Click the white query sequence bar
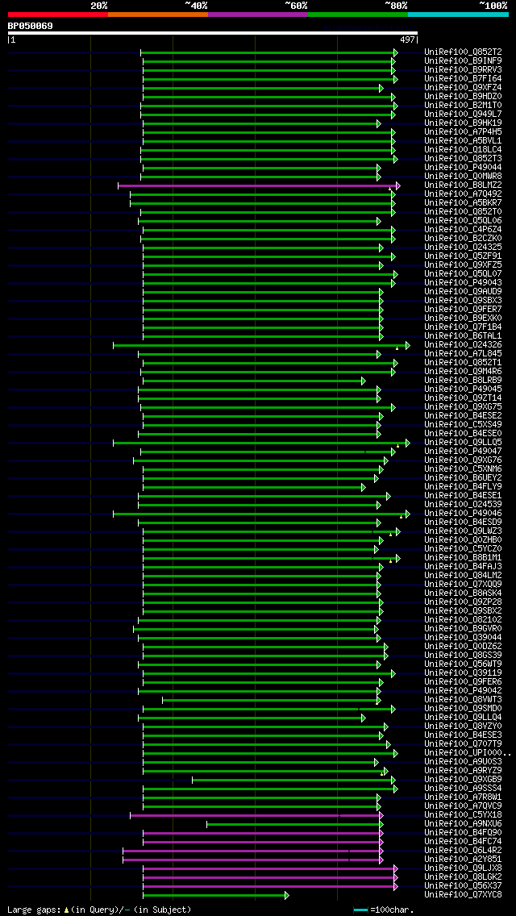The width and height of the screenshot is (516, 916). [x=213, y=33]
